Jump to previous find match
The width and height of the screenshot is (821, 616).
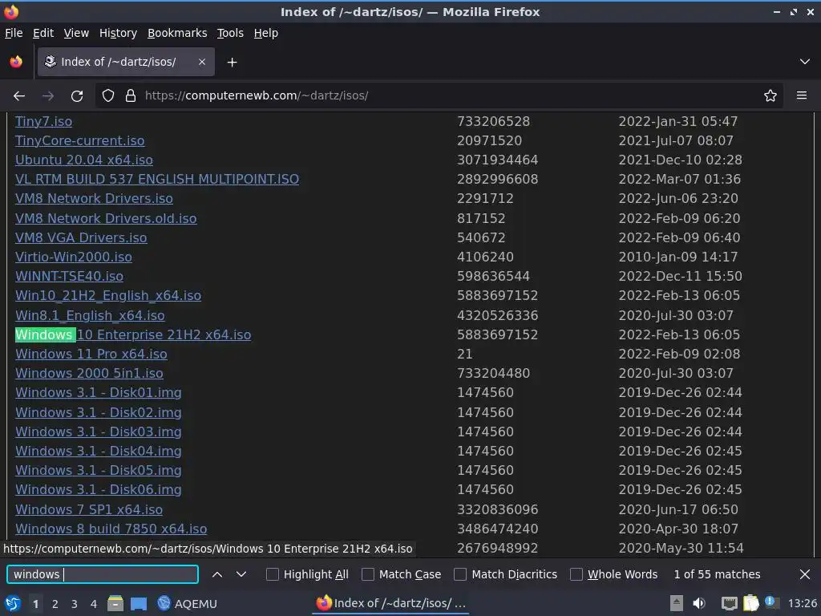pos(216,574)
